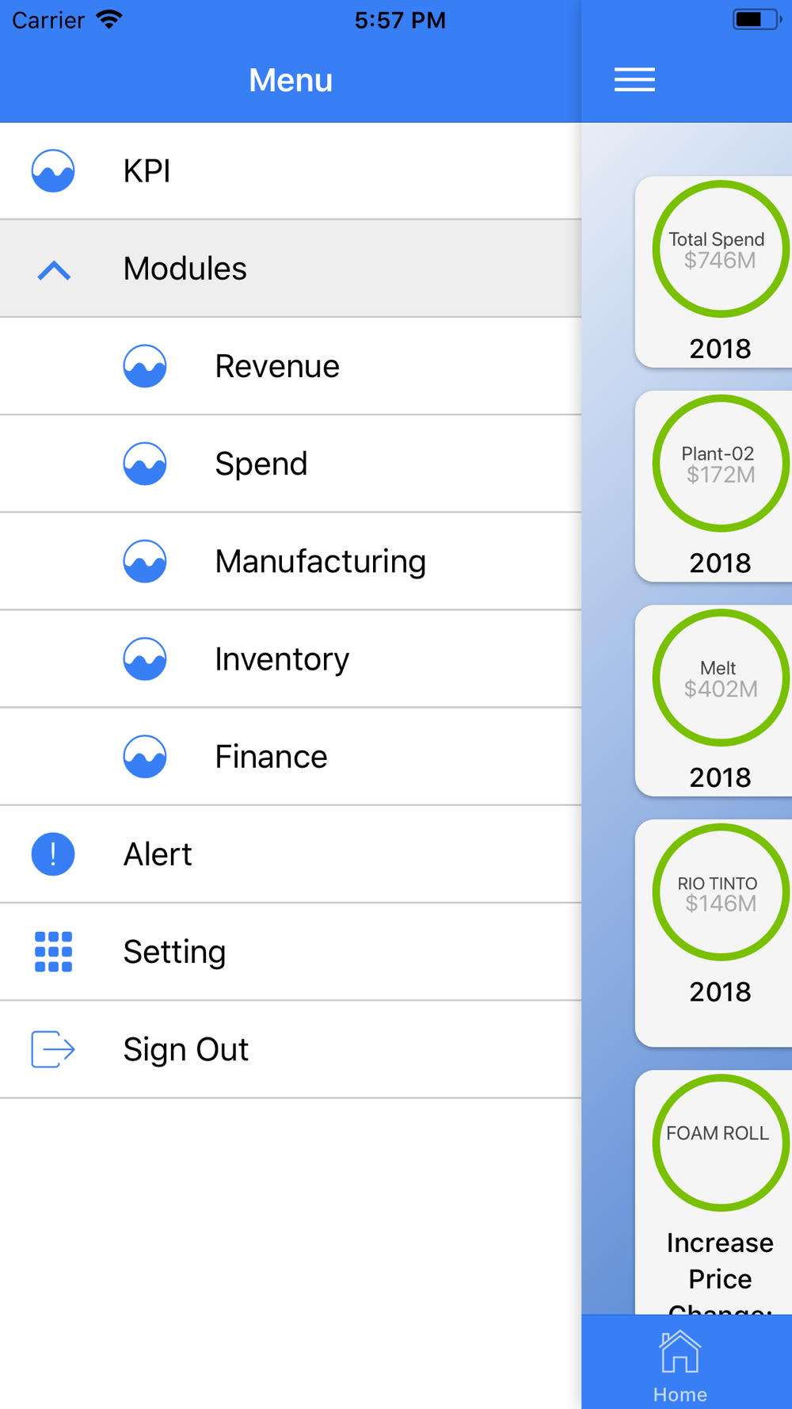Tap the Setting grid icon
Screen dimensions: 792x1409
tap(53, 952)
